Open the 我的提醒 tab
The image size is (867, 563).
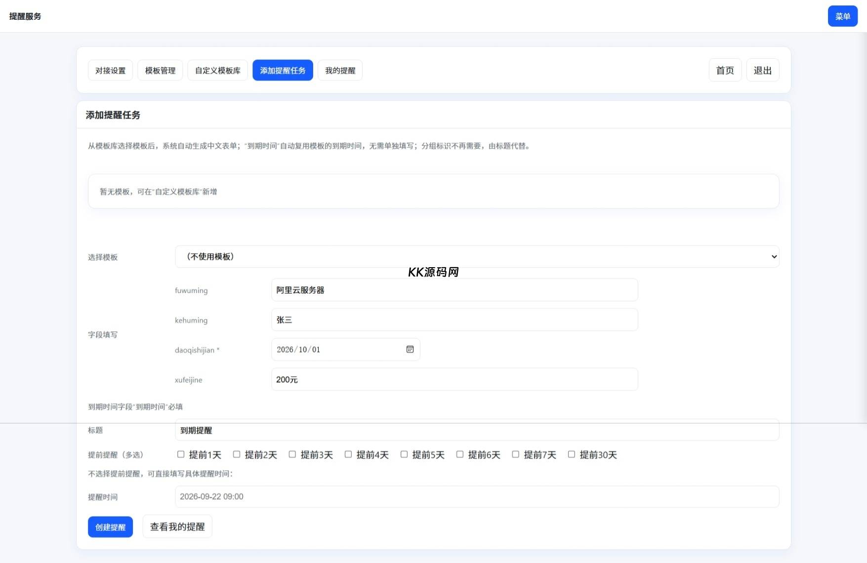(x=340, y=70)
